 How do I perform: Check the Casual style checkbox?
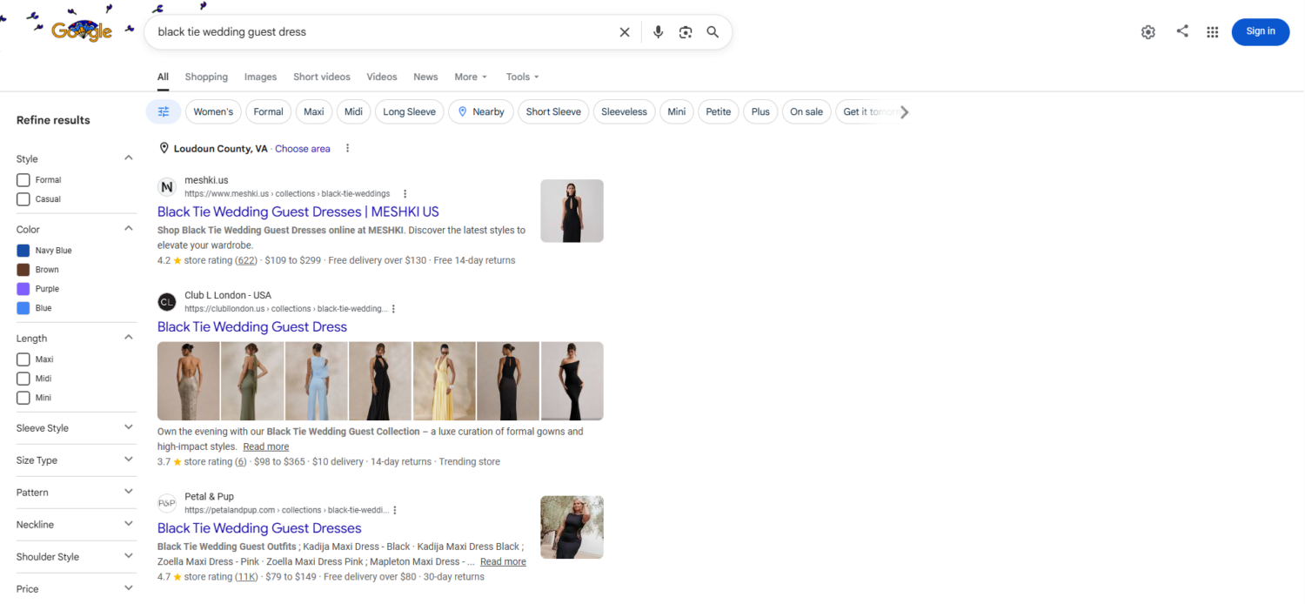point(23,199)
